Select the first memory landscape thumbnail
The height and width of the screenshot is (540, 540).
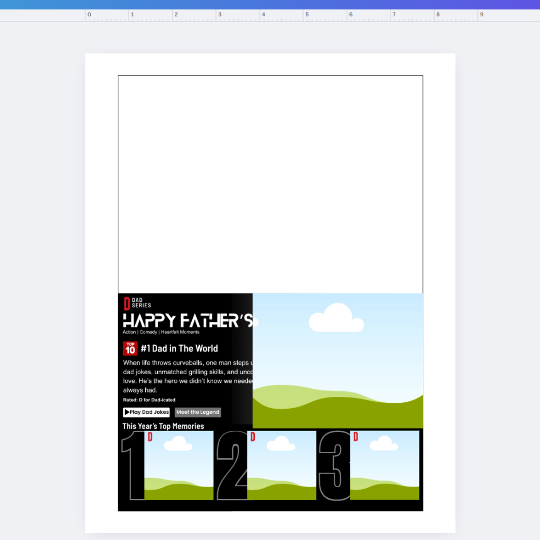tap(179, 465)
